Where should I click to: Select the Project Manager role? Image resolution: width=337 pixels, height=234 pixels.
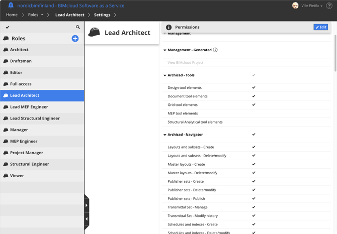(x=27, y=153)
